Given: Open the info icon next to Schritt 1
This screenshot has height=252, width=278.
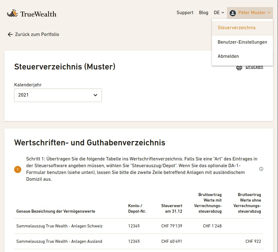Looking at the screenshot, I should (x=261, y=169).
